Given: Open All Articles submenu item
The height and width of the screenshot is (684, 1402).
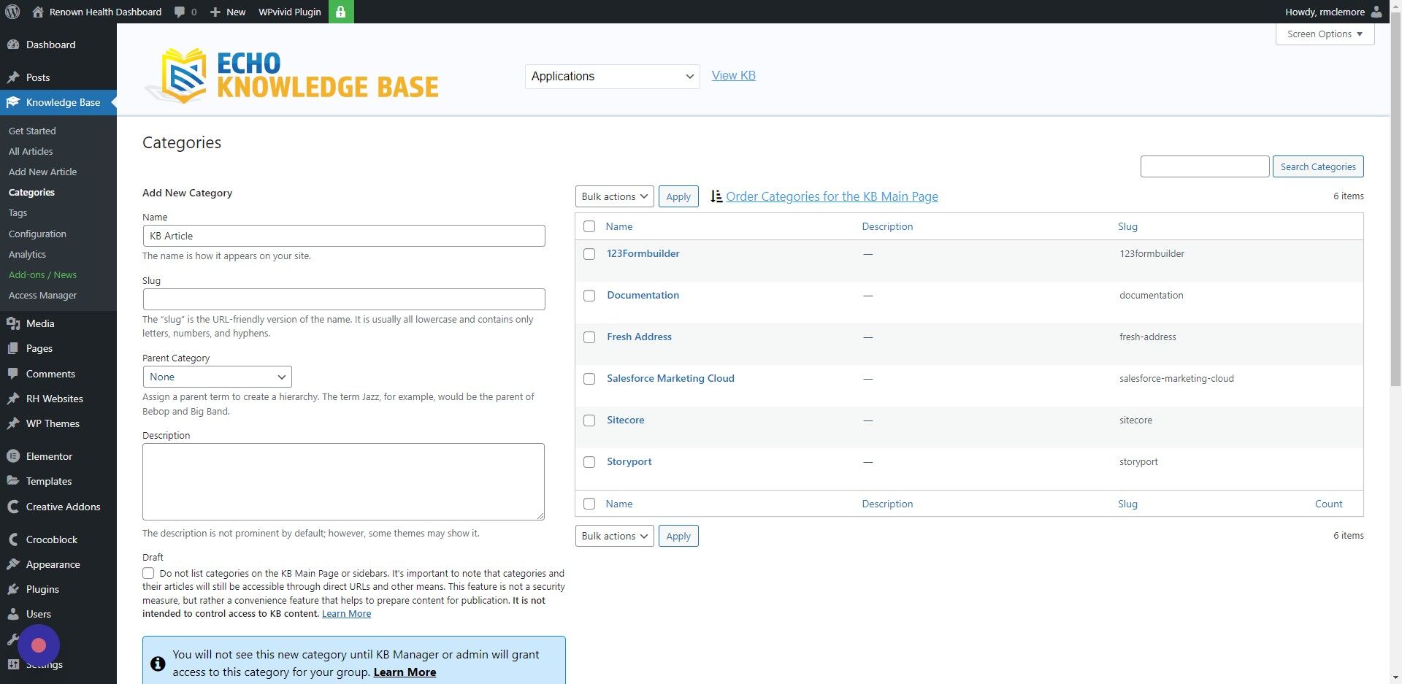Looking at the screenshot, I should 31,151.
